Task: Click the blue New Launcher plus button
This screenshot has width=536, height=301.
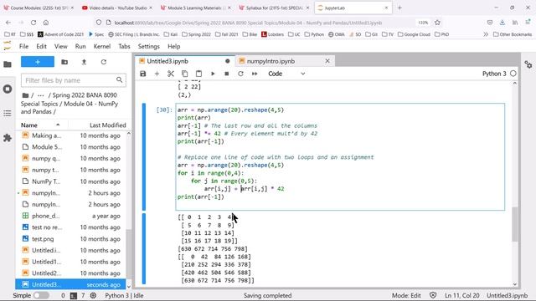Action: [38, 62]
